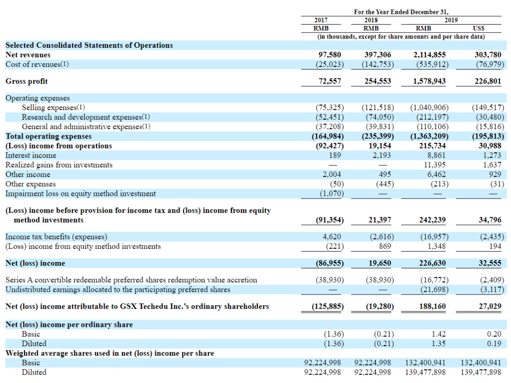Click the Gross profit row label
The width and height of the screenshot is (511, 383).
(x=26, y=81)
